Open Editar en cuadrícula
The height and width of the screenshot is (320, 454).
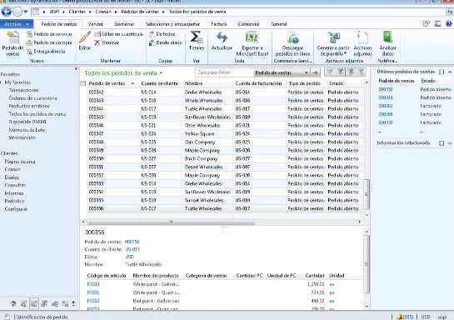click(119, 34)
